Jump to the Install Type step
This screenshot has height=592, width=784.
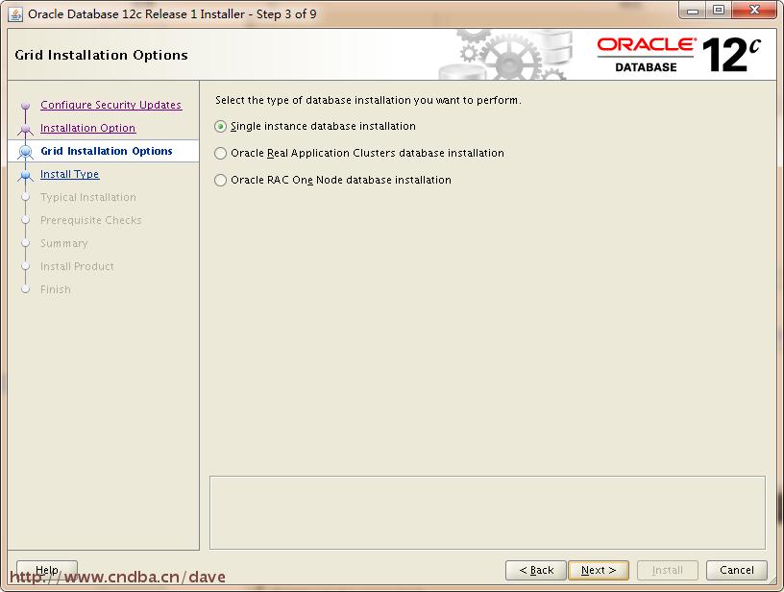click(x=70, y=174)
